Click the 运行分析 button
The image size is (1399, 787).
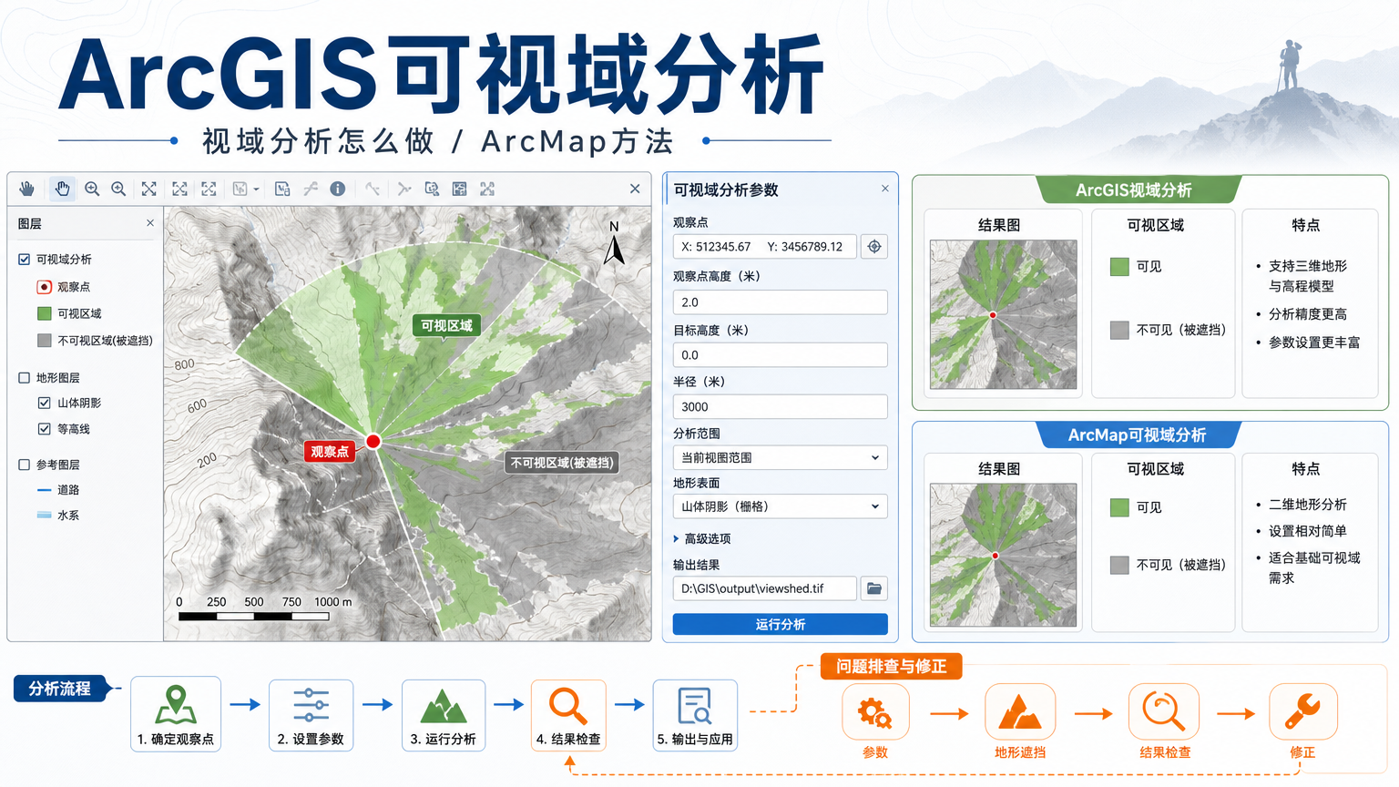pos(780,624)
